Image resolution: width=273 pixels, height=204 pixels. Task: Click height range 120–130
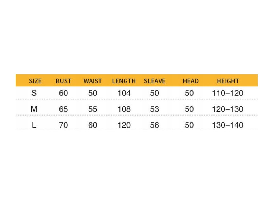(x=228, y=109)
